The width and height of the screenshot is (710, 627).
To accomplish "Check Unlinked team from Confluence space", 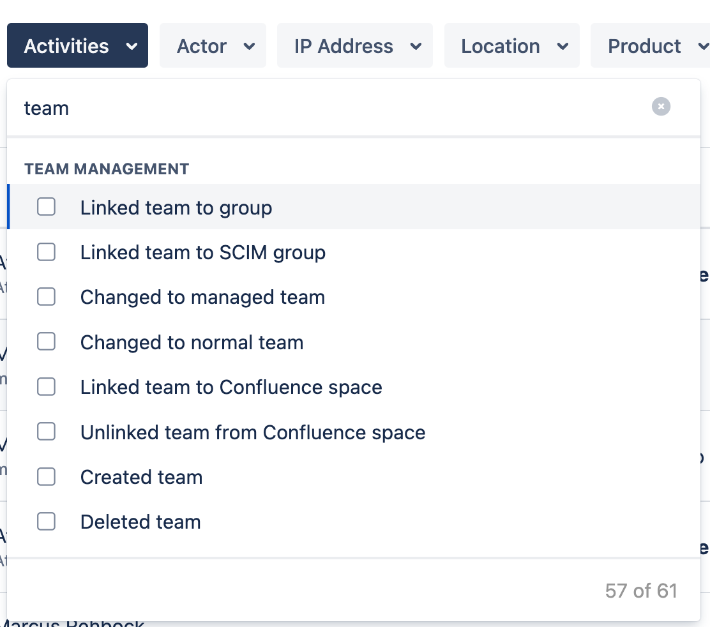I will coord(46,431).
